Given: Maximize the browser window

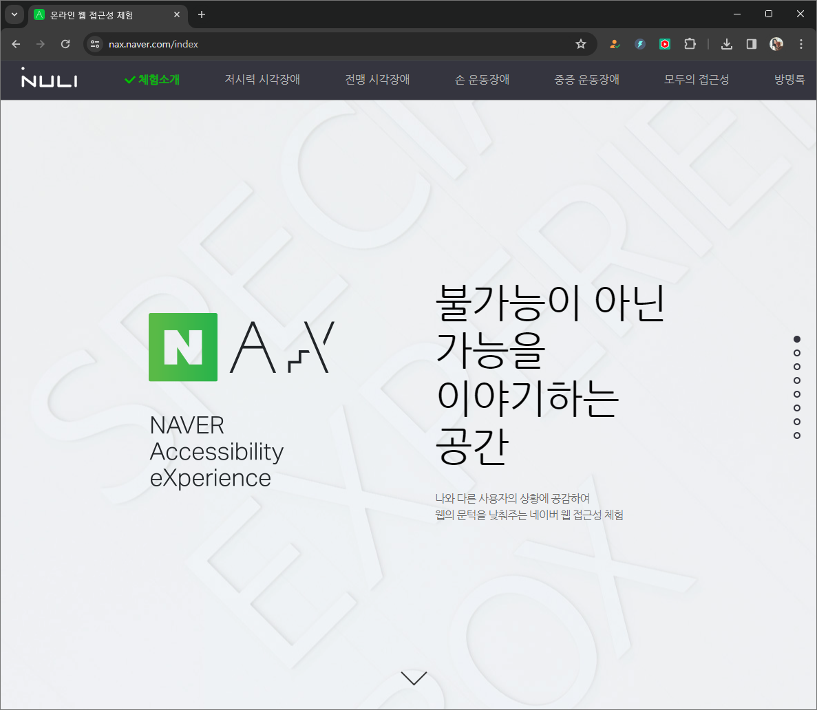Looking at the screenshot, I should coord(769,14).
